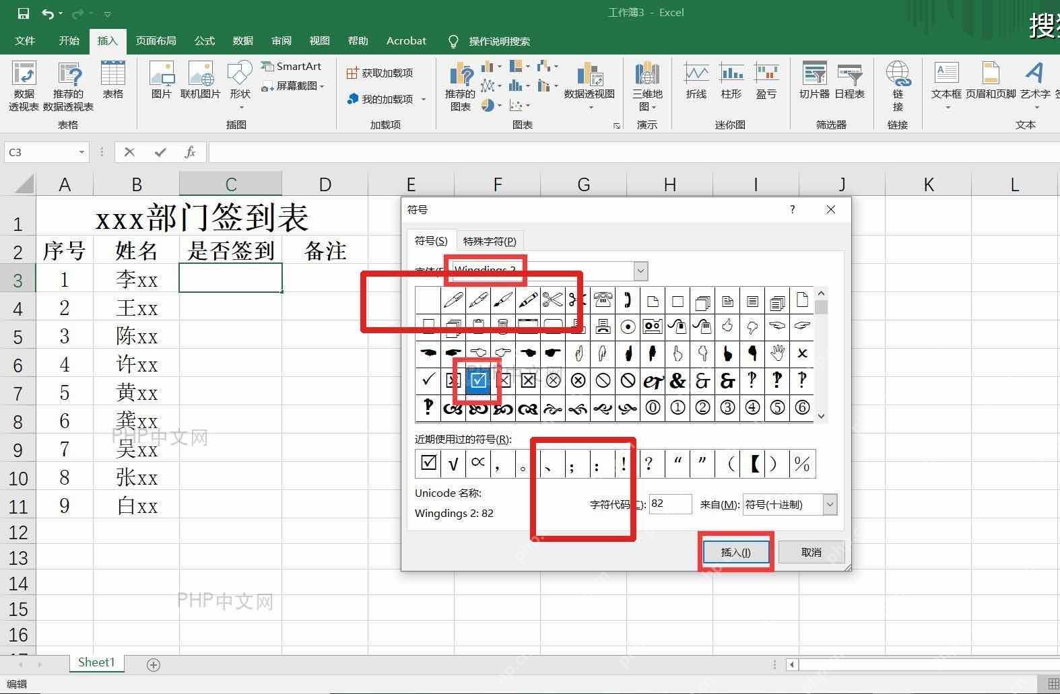Click the PivotTable icon in ribbon
Screen dimensions: 1060x694
point(24,86)
